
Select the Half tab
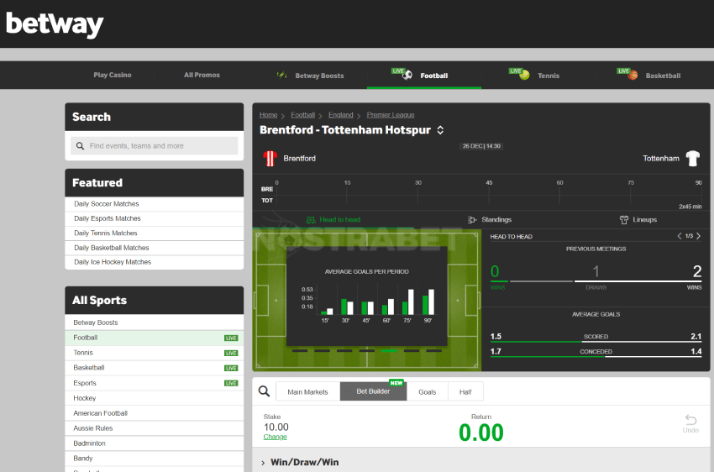tap(465, 392)
